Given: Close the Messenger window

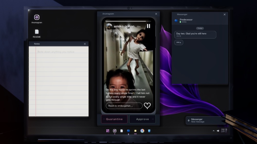Looking at the screenshot, I should [x=225, y=15].
